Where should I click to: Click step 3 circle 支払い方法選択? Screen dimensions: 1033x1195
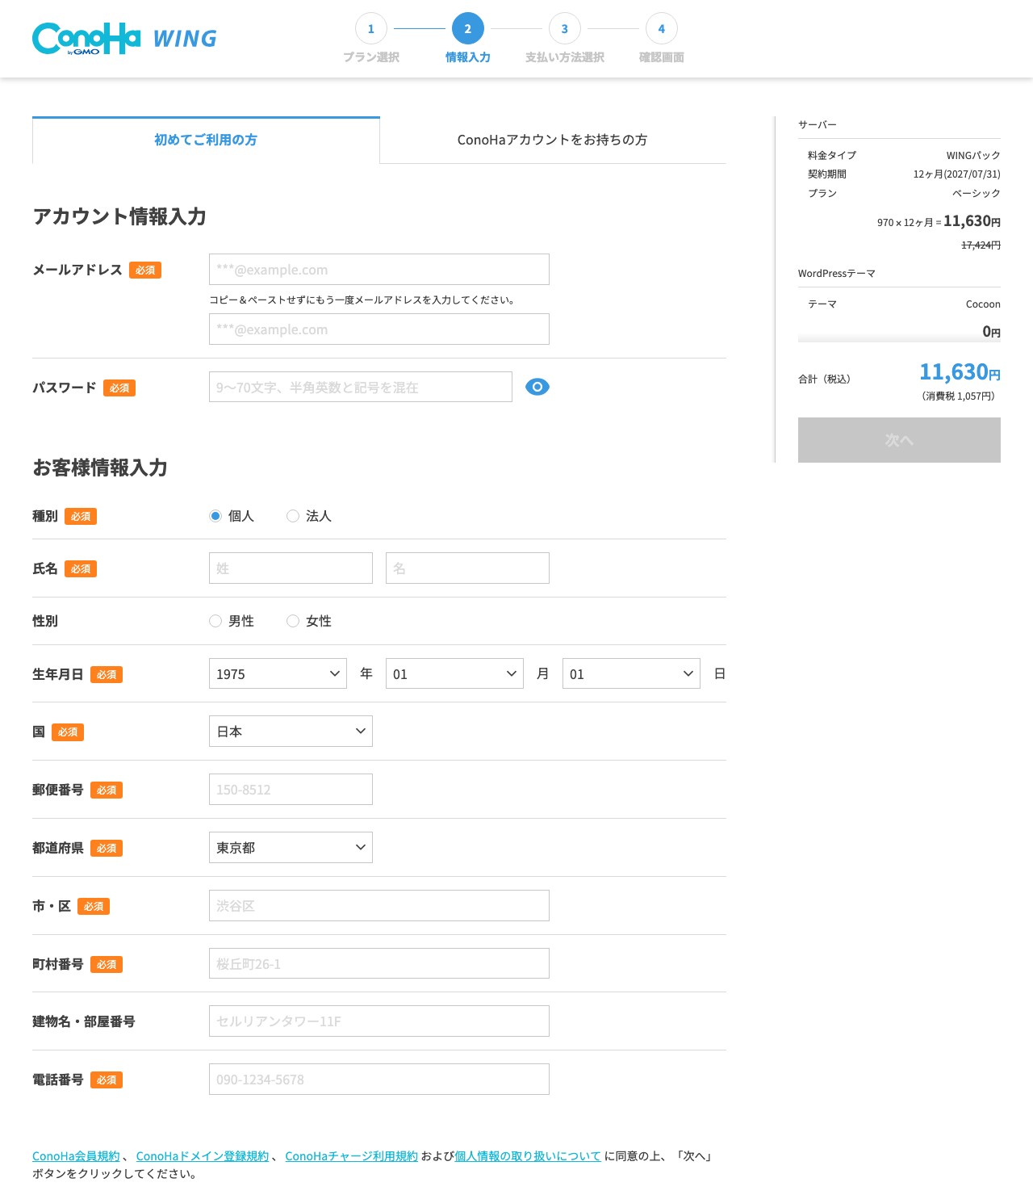point(565,29)
